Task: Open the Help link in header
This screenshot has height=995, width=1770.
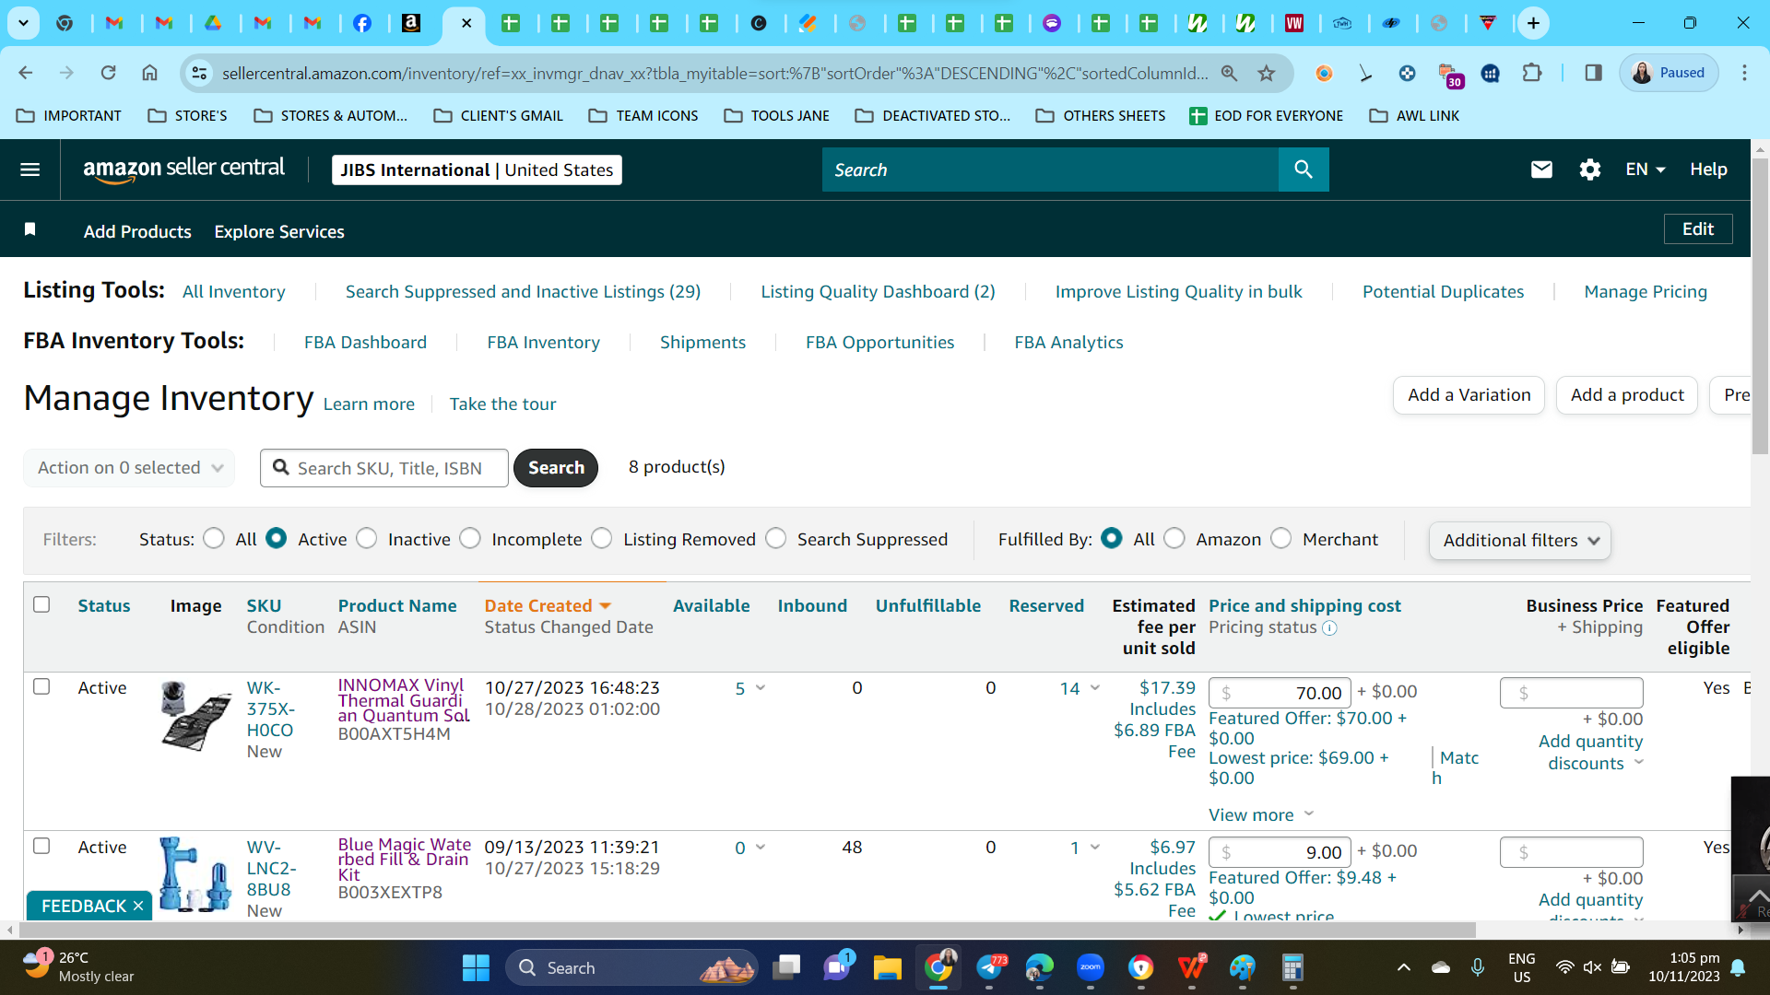Action: 1708,170
